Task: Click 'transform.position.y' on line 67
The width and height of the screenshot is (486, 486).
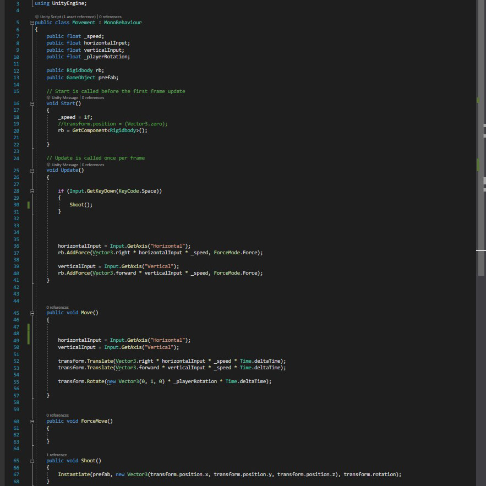Action: point(243,474)
